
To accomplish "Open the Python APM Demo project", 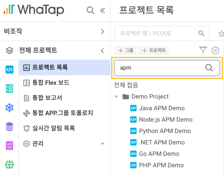I will 165,131.
